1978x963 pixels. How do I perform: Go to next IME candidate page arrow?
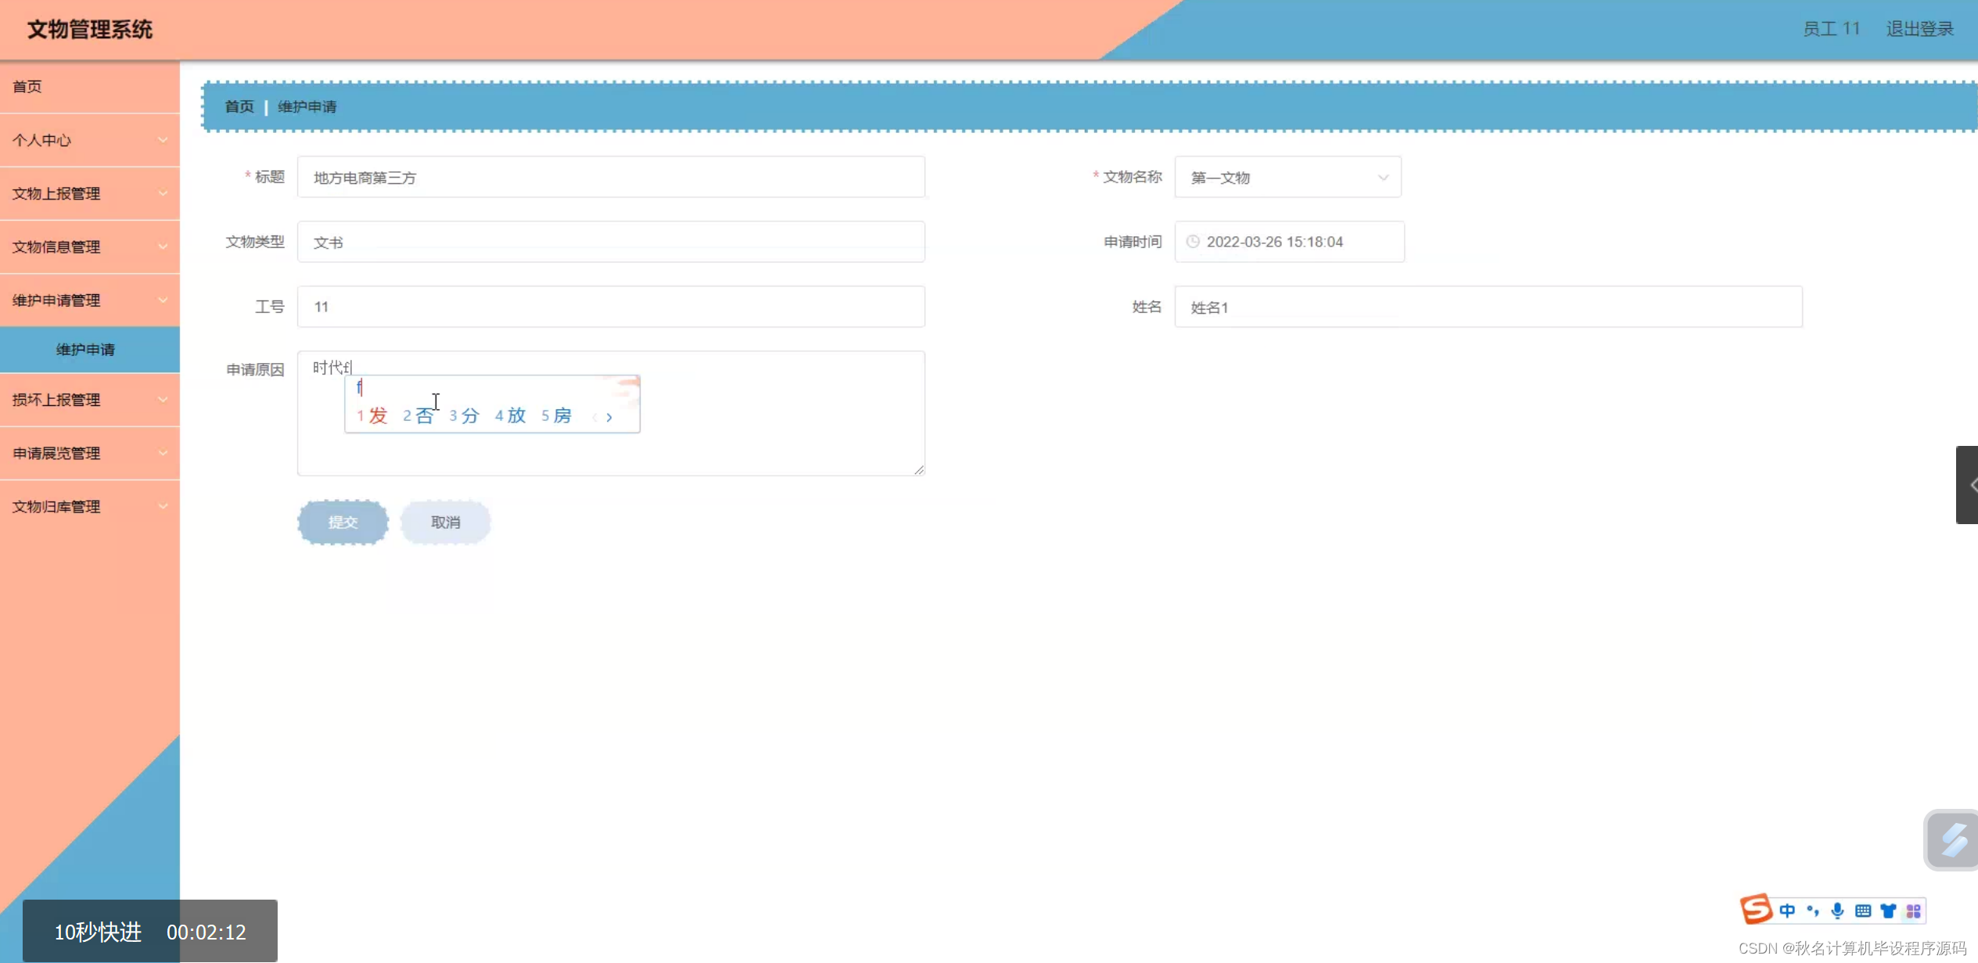[x=609, y=417]
